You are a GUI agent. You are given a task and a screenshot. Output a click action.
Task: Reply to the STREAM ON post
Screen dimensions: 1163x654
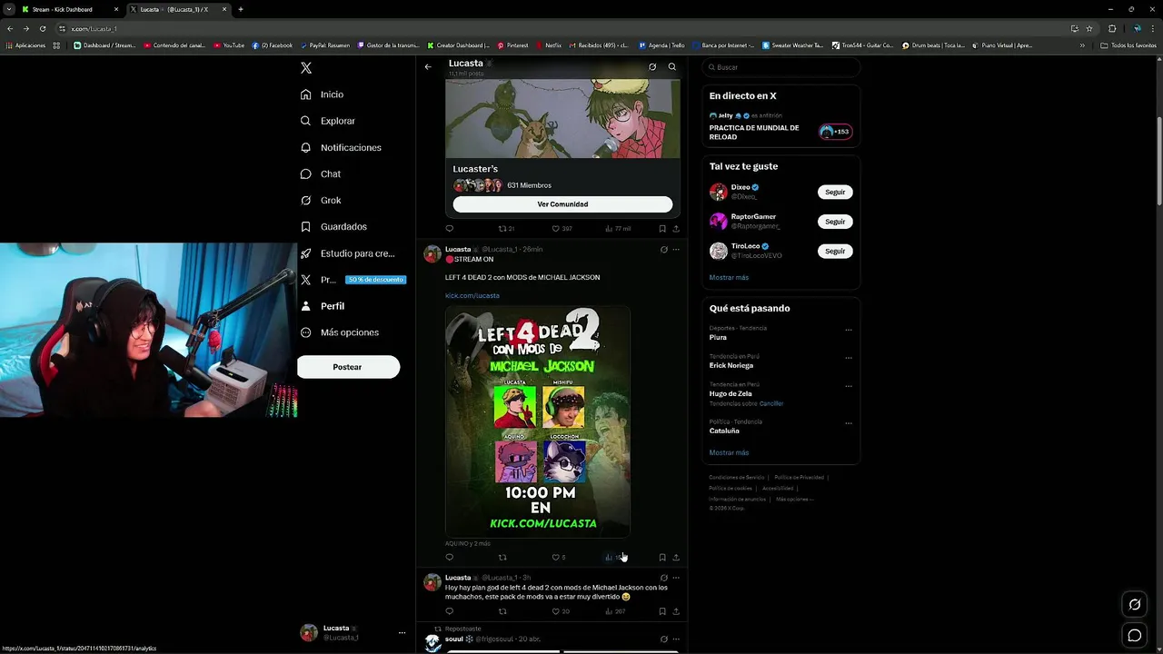(449, 558)
